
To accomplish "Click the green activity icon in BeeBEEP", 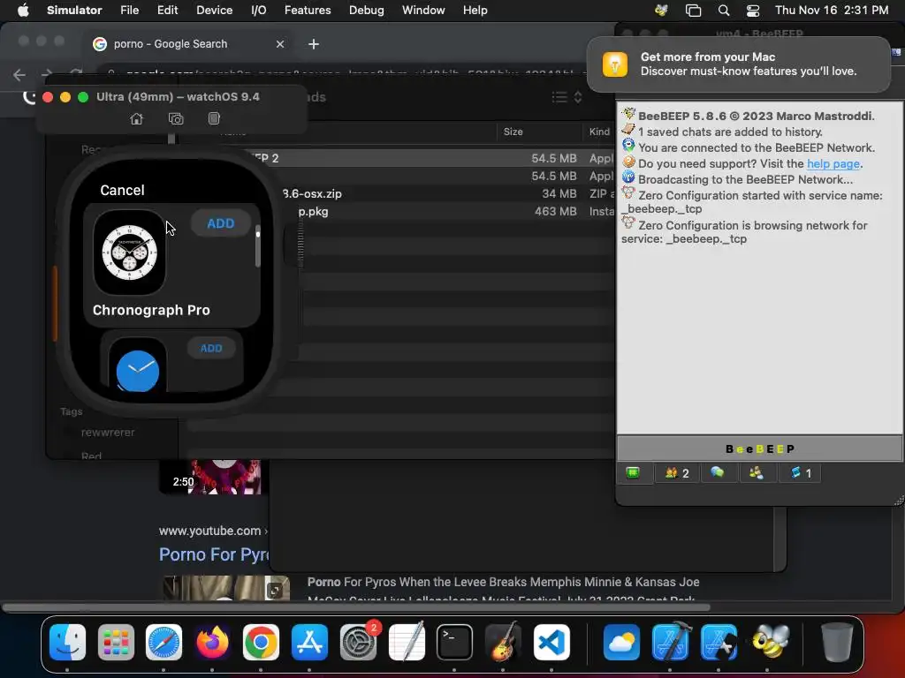I will tap(633, 473).
